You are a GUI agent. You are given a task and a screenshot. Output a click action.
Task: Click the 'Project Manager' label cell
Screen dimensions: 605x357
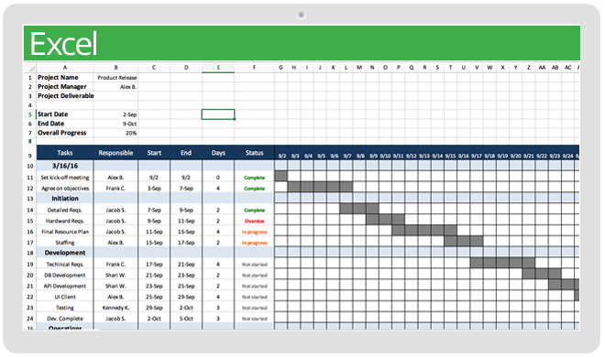[x=65, y=87]
